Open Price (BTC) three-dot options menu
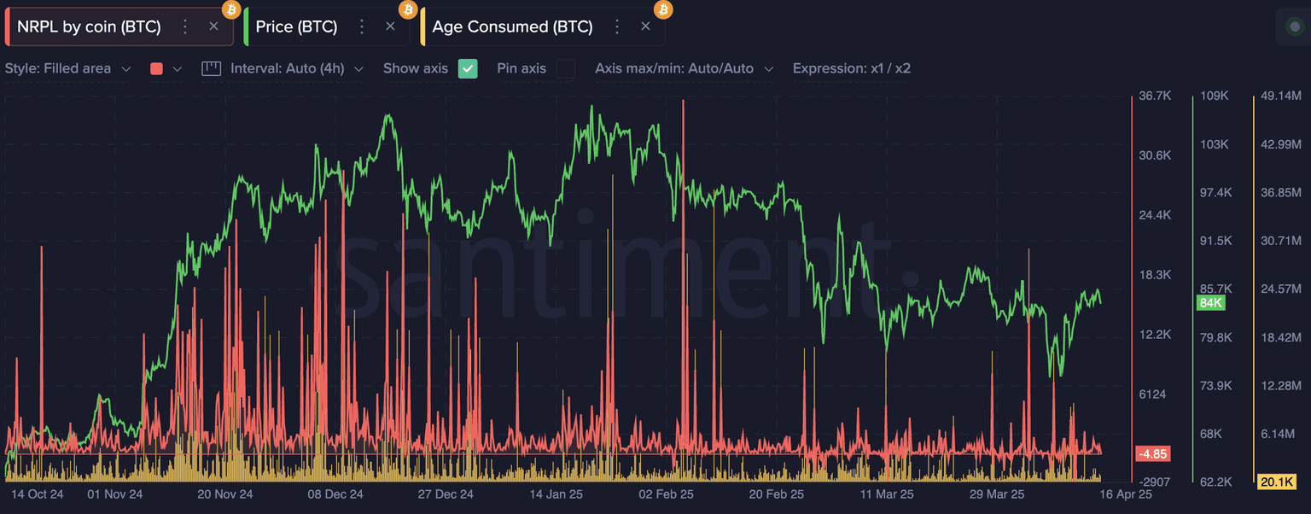The width and height of the screenshot is (1311, 514). [362, 26]
